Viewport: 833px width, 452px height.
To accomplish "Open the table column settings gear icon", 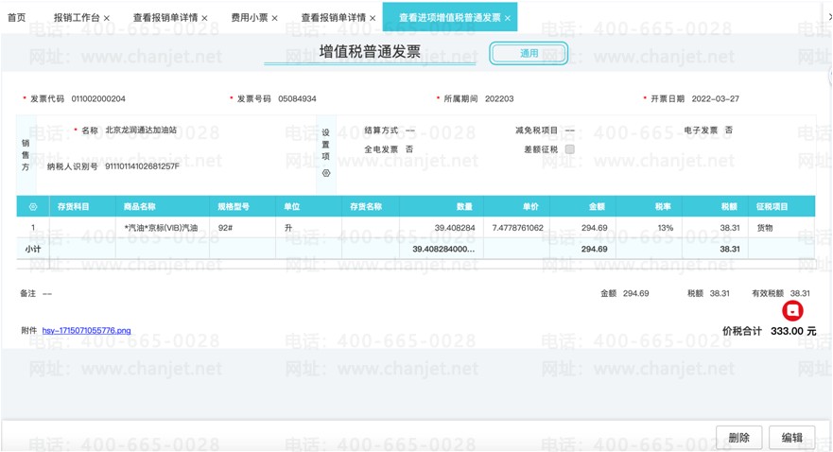I will point(33,206).
